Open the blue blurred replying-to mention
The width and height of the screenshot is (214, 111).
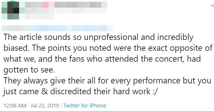tap(72, 28)
